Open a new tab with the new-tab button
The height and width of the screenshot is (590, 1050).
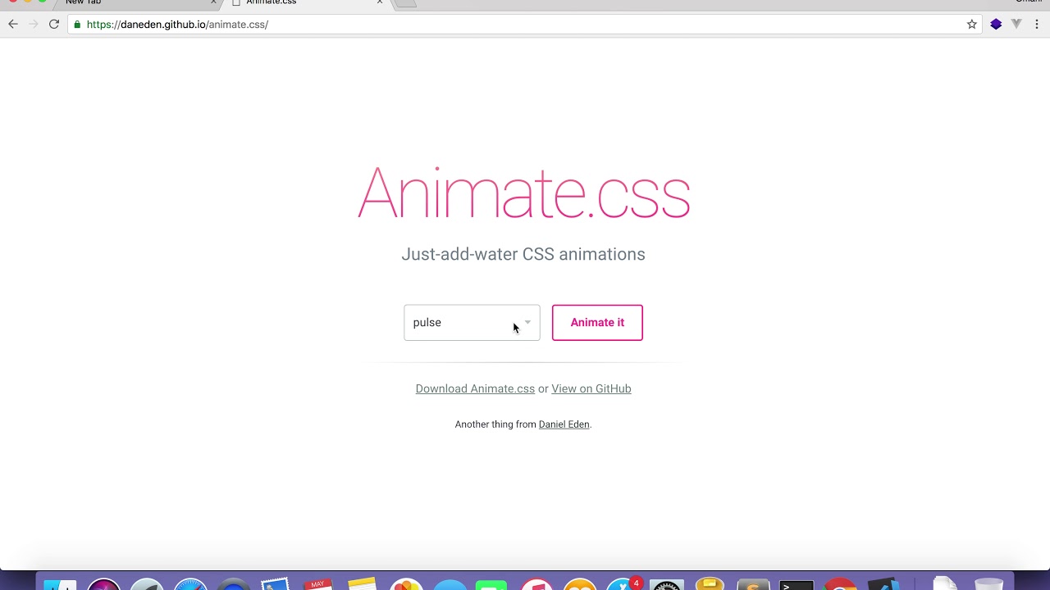click(406, 2)
